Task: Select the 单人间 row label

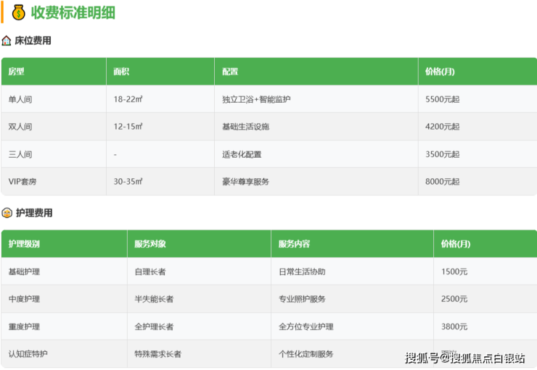Action: click(20, 99)
